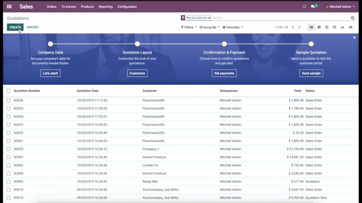Viewport: 362px width, 203px height.
Task: Click customer Lumber Inc
Action: [x=151, y=165]
